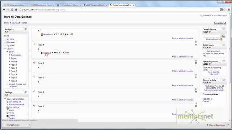
Task: Click the Add a new topic link
Action: 214,51
